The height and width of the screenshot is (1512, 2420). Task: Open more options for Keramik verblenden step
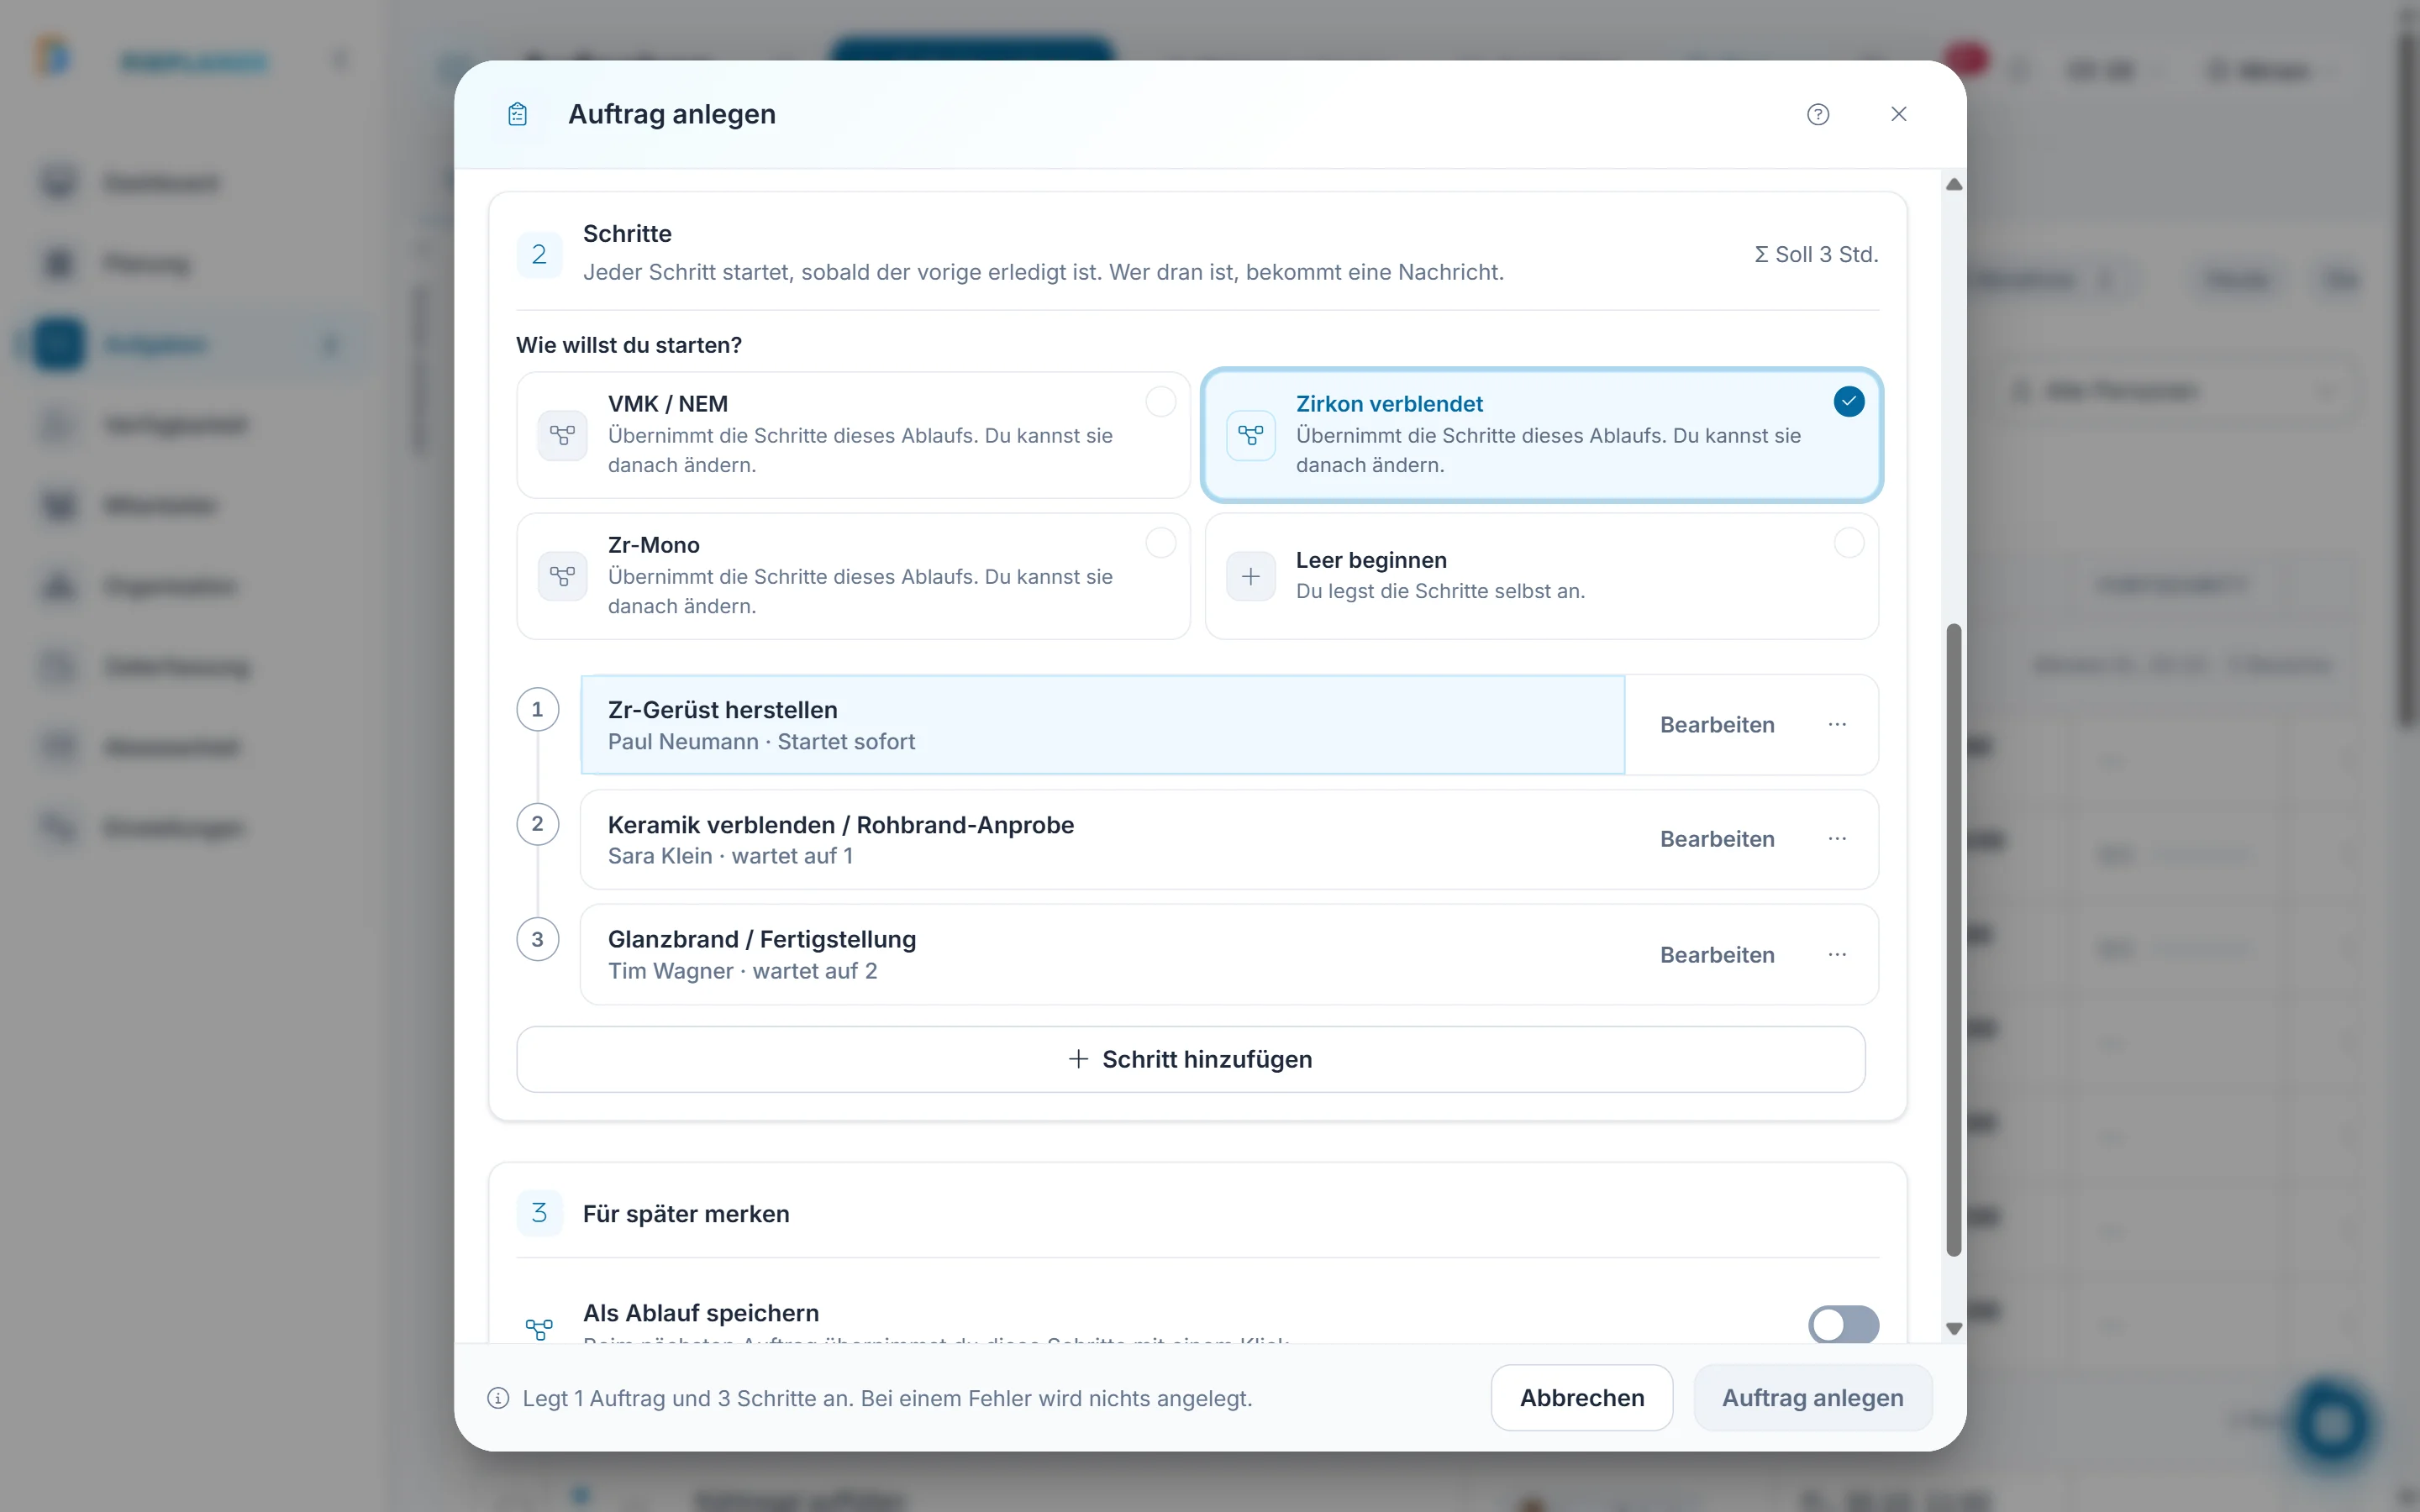(x=1837, y=839)
